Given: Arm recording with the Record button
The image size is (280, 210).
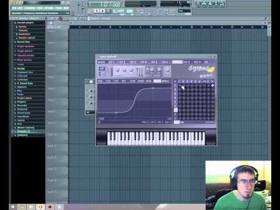Looking at the screenshot, I should (x=108, y=11).
